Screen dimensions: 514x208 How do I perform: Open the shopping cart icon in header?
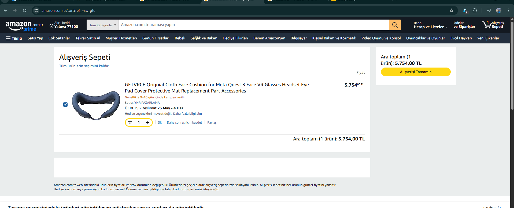[493, 25]
